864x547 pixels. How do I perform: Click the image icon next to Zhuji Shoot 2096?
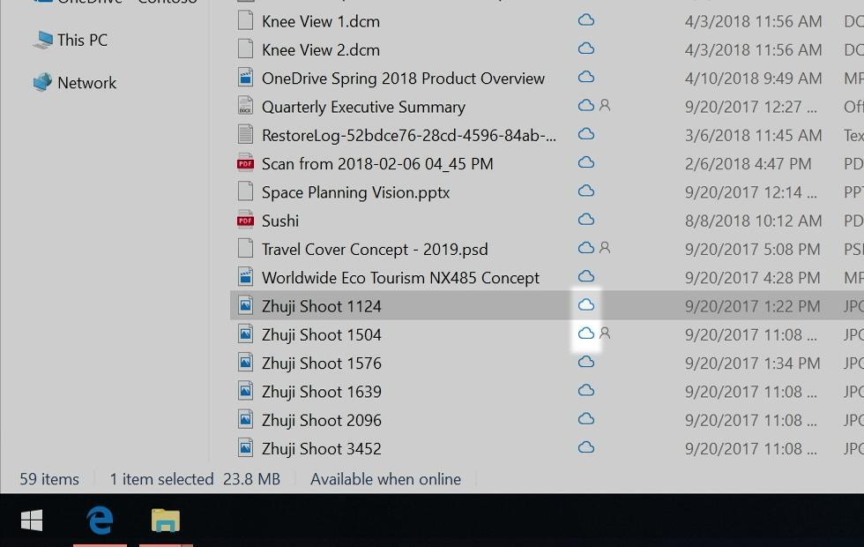(x=245, y=420)
